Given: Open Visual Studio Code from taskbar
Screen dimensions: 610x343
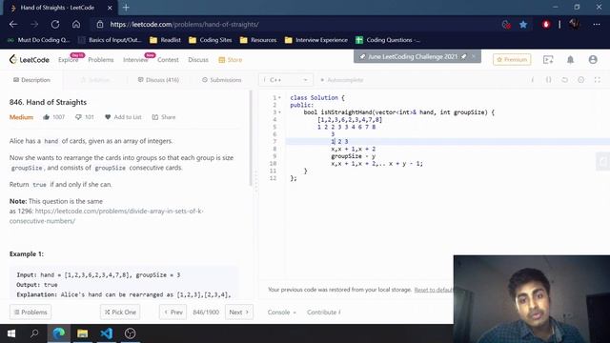Looking at the screenshot, I should (x=106, y=333).
